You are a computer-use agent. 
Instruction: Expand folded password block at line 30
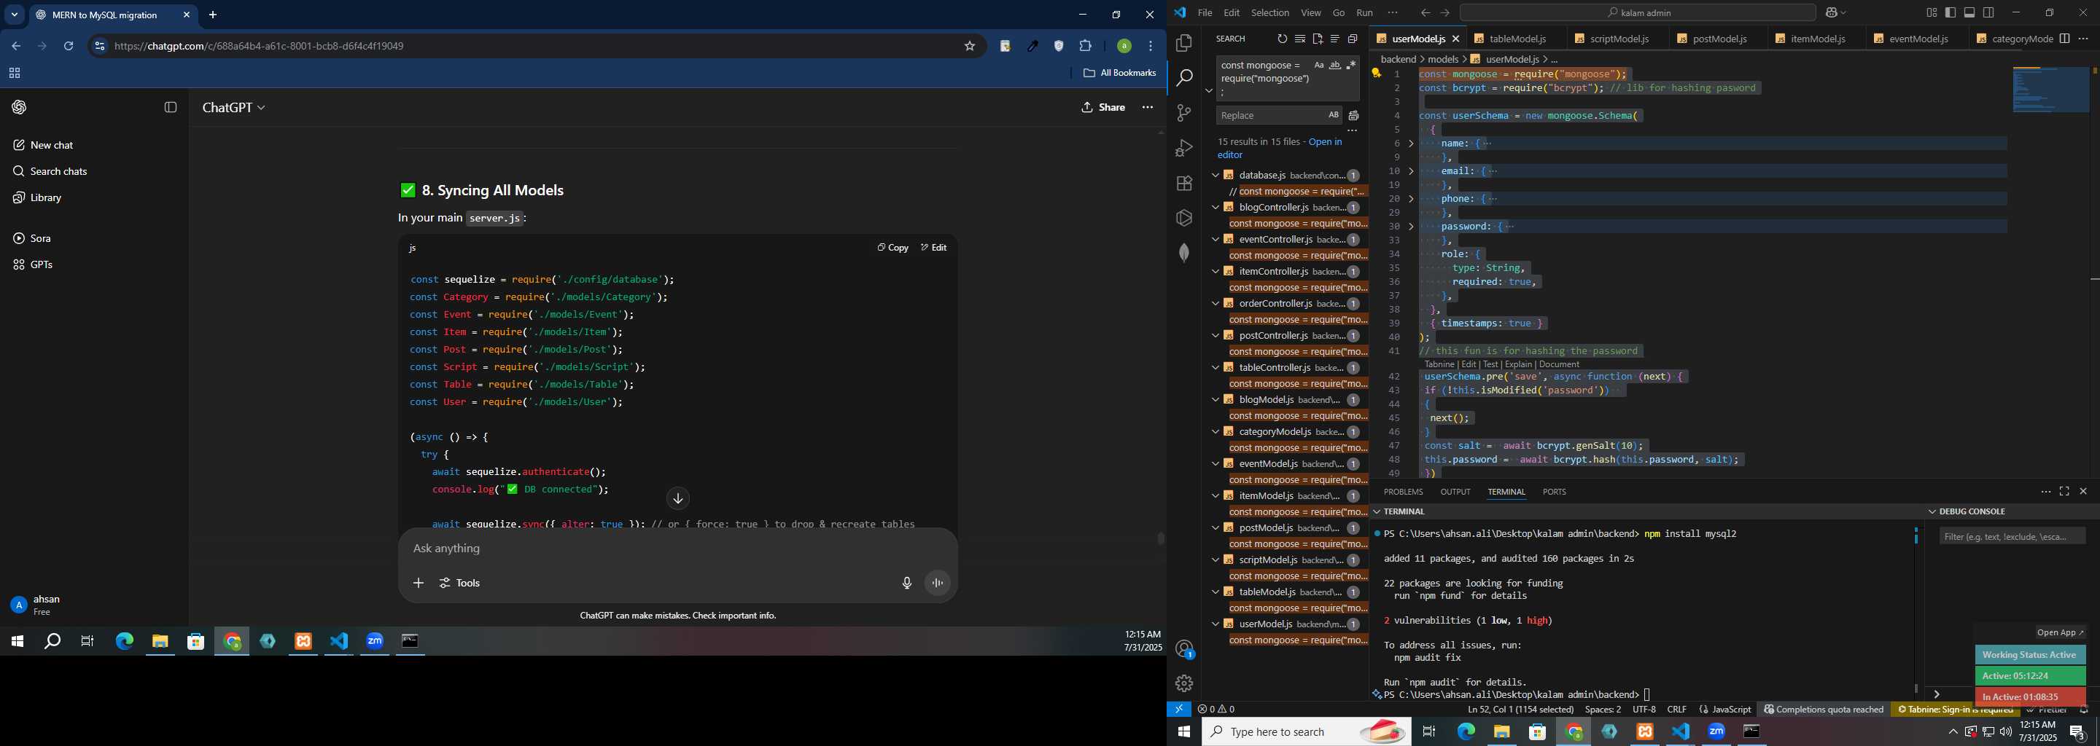1411,227
